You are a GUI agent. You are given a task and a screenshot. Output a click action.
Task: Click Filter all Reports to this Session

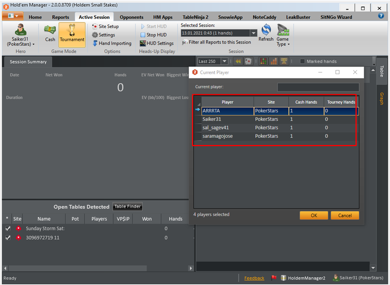(216, 42)
